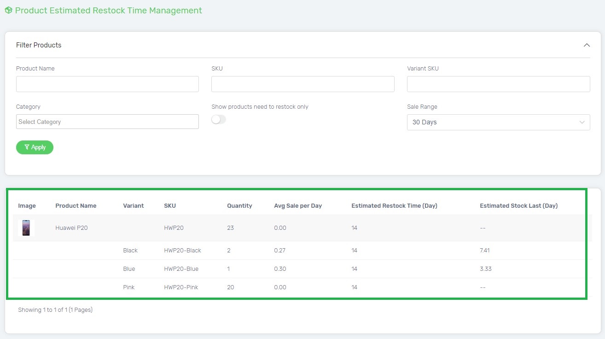Open the Sale Range 30 Days dropdown
Image resolution: width=605 pixels, height=339 pixels.
498,123
